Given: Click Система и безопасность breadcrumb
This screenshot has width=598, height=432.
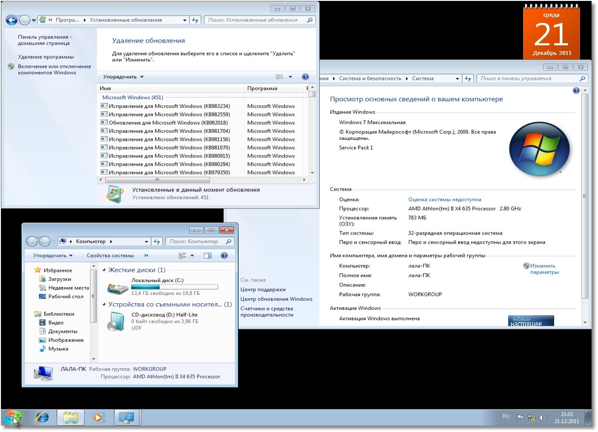Looking at the screenshot, I should point(370,78).
